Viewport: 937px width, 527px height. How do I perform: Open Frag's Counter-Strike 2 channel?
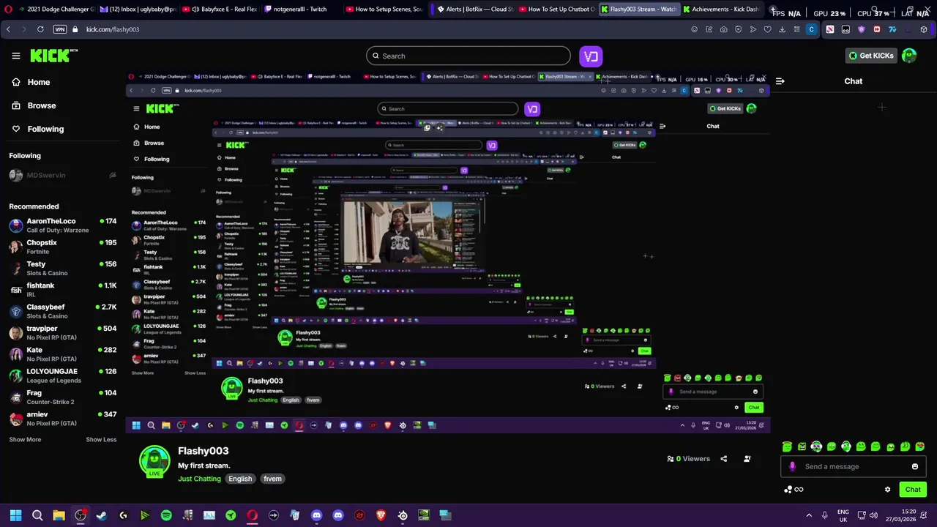[63, 397]
